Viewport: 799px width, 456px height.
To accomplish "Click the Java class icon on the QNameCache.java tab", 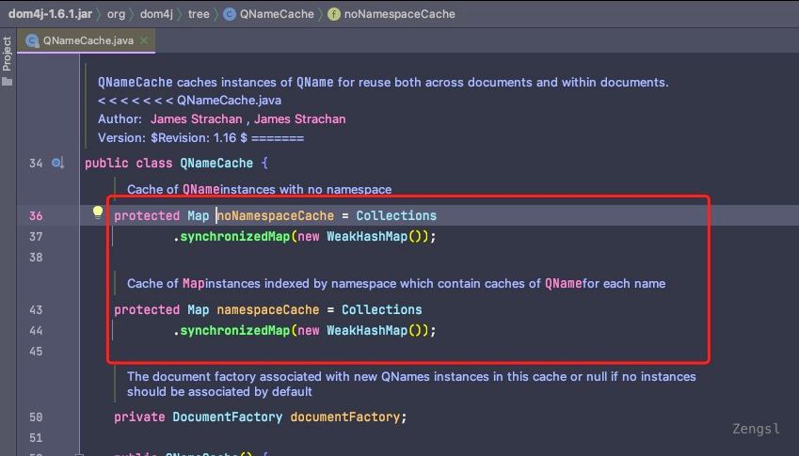I will [33, 41].
